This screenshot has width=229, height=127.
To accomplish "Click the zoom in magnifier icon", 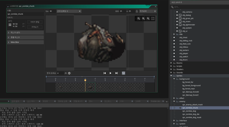I will tap(148, 19).
